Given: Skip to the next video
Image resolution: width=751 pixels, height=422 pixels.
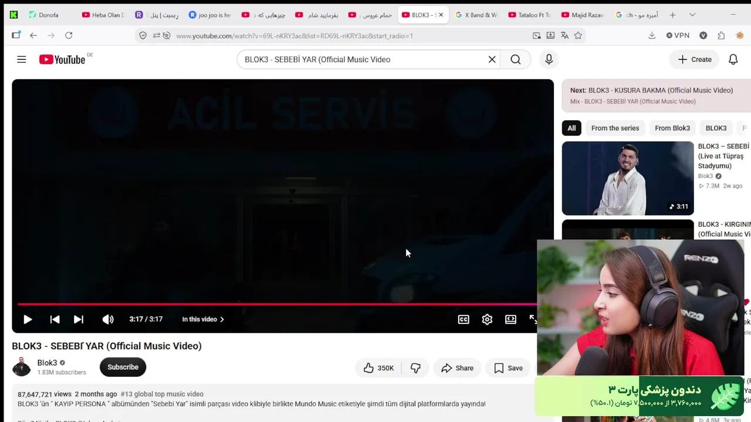Looking at the screenshot, I should pos(78,319).
